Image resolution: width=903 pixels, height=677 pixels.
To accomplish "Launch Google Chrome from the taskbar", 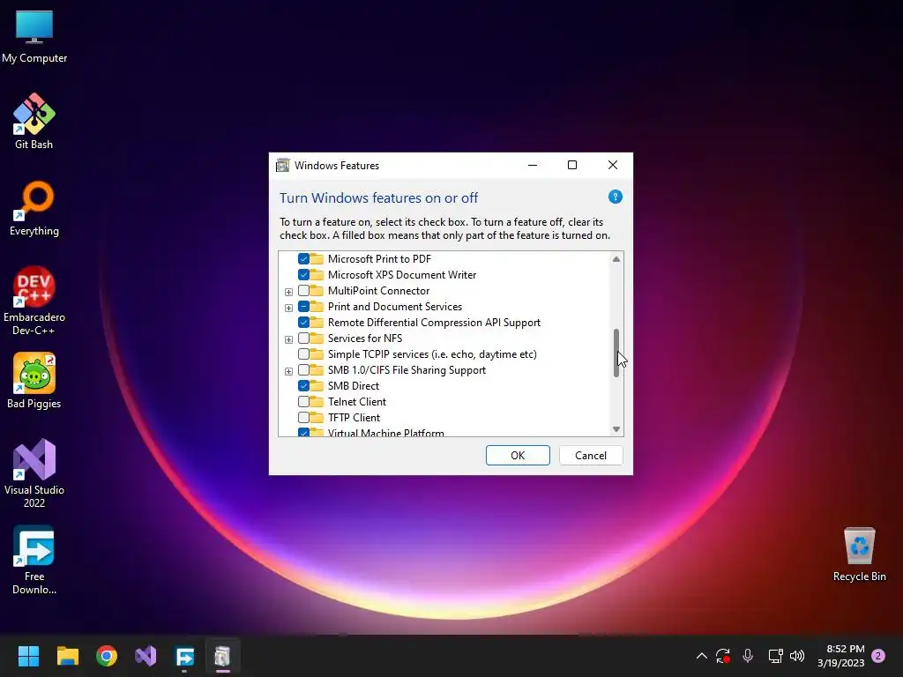I will pos(107,656).
